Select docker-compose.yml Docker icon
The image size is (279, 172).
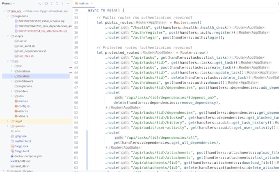[x=12, y=156]
